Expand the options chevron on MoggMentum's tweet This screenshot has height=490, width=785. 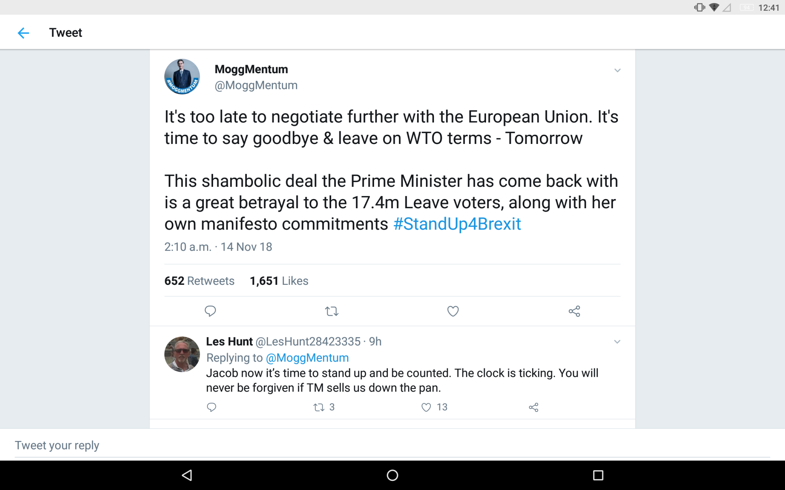[617, 70]
